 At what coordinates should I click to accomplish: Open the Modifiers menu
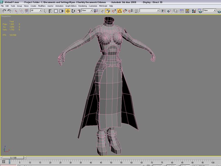coord(42,6)
